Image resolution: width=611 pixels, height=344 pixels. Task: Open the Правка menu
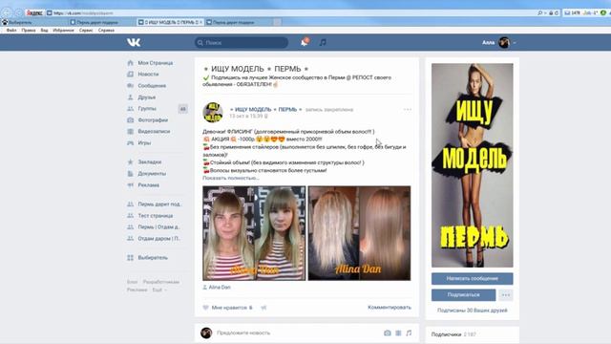pyautogui.click(x=29, y=30)
